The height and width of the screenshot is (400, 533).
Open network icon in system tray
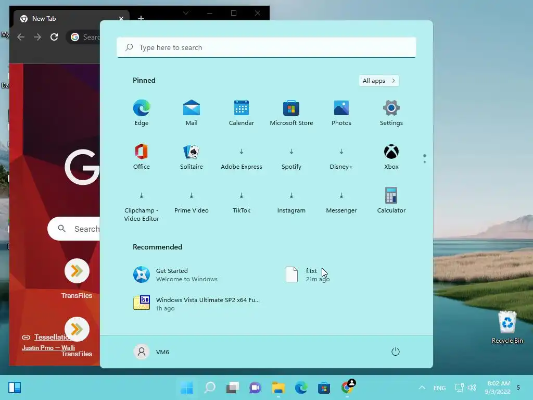click(459, 387)
